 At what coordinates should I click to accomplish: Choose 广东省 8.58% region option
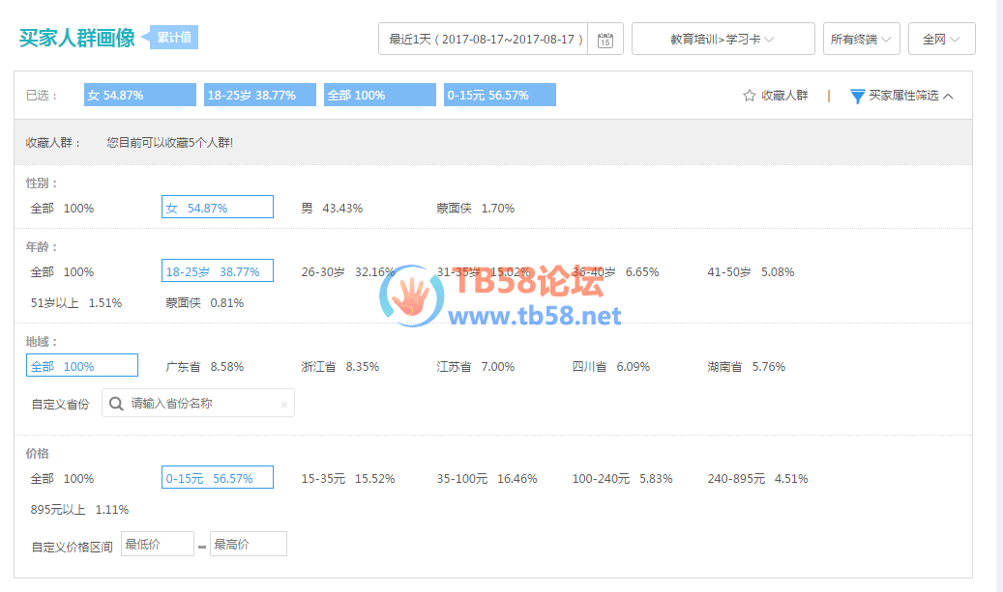[x=204, y=367]
